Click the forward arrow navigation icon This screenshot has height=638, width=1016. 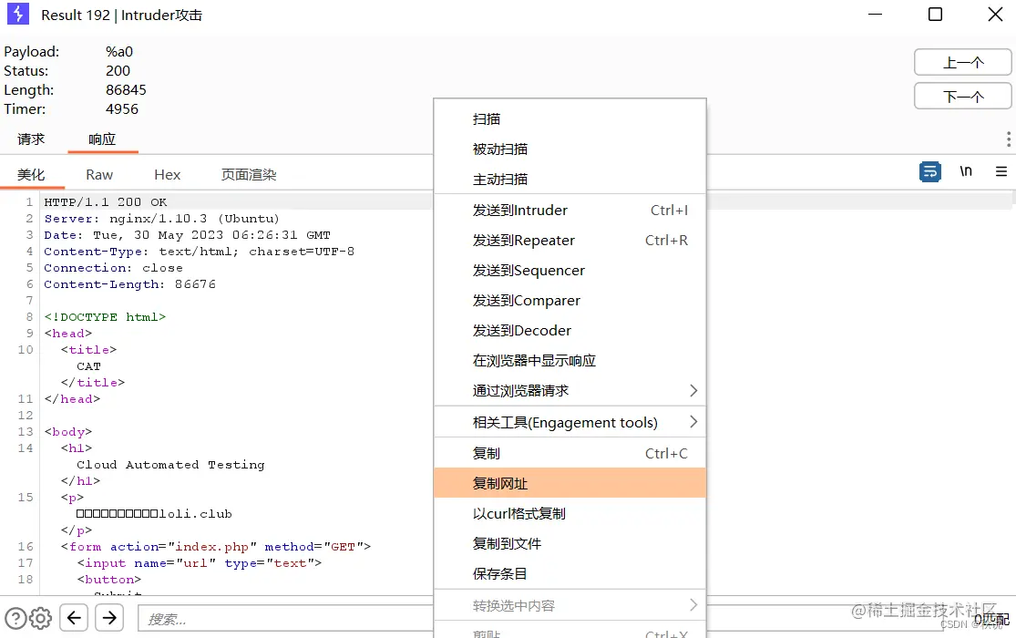tap(108, 617)
